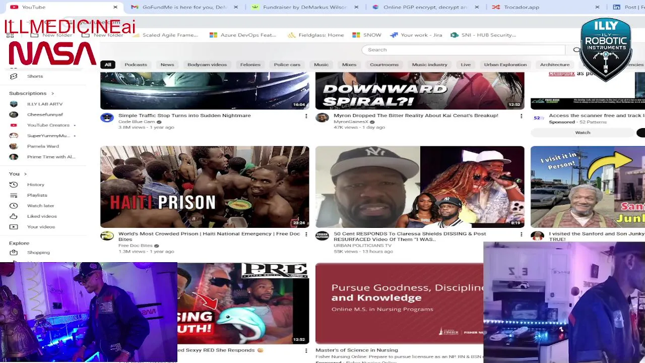Open Liked videos icon
The height and width of the screenshot is (363, 645).
(14, 216)
